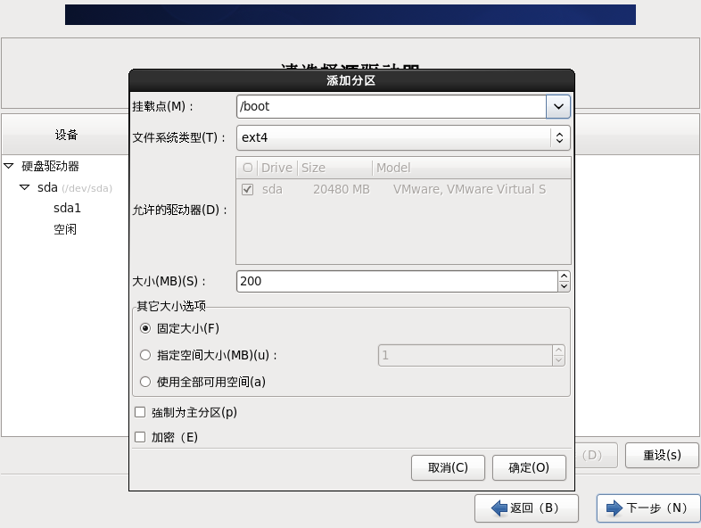The width and height of the screenshot is (701, 528).
Task: Click the blue back arrow icon
Action: (x=499, y=508)
